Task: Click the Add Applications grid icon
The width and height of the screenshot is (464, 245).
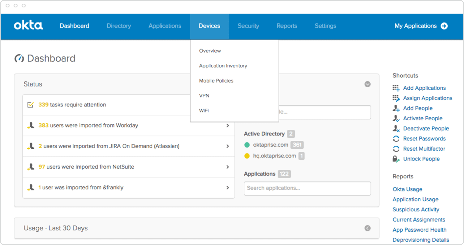Action: point(396,88)
